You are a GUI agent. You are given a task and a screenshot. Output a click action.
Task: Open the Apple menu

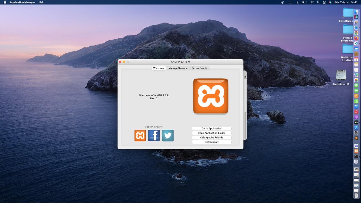[x=5, y=2]
